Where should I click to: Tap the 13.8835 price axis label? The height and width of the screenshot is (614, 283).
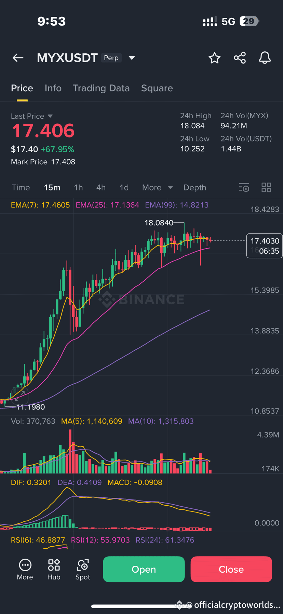pyautogui.click(x=265, y=331)
